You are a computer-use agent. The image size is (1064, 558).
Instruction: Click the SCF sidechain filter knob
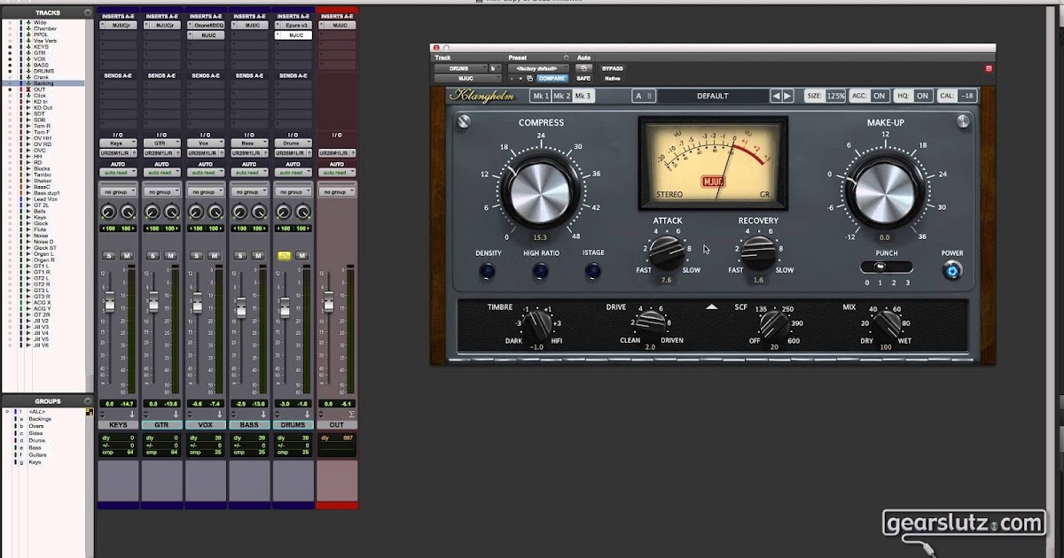[774, 325]
